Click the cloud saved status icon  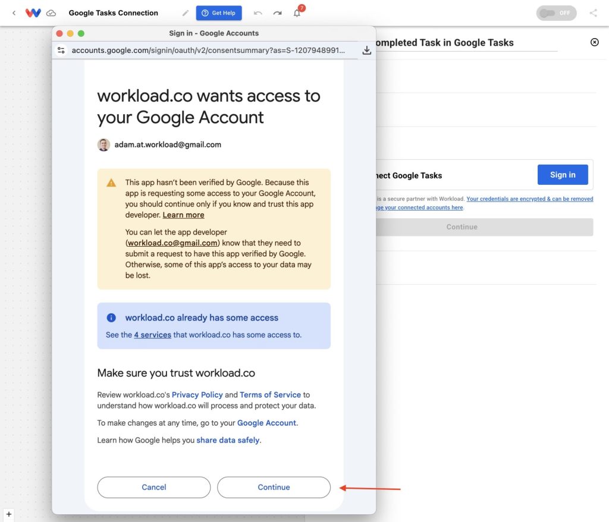point(51,13)
